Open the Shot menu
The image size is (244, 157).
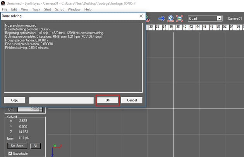pyautogui.click(x=48, y=10)
